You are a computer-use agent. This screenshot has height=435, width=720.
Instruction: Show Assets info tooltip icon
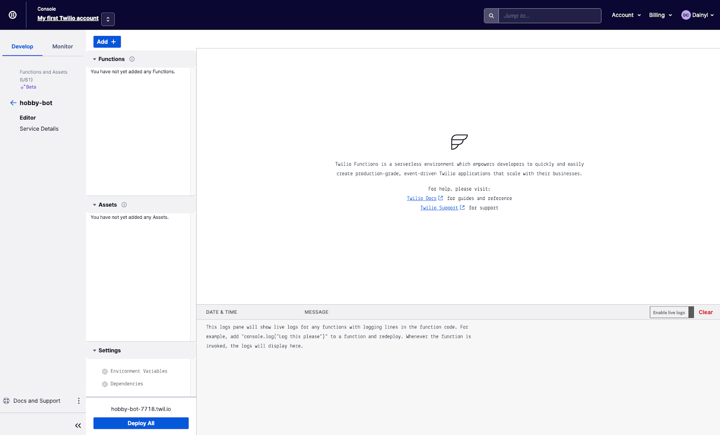[x=124, y=205]
